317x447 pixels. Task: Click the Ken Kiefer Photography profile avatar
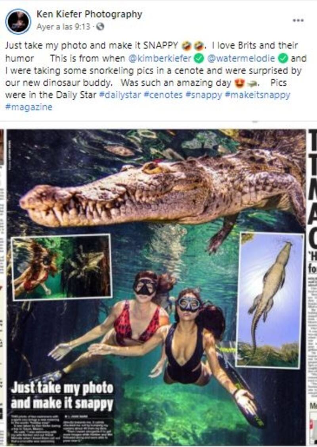click(18, 21)
